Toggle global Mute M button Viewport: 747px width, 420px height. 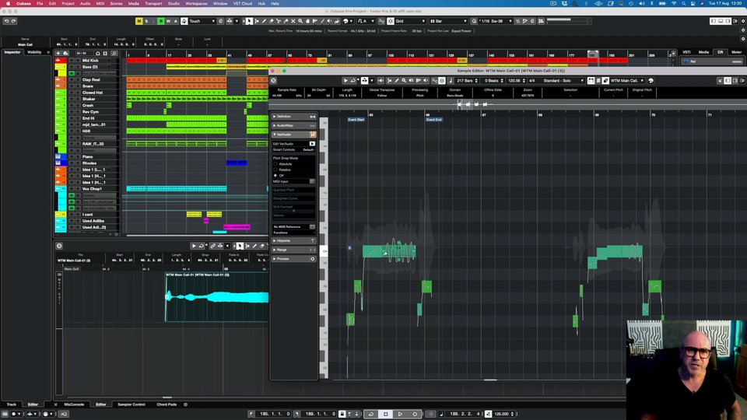[139, 21]
